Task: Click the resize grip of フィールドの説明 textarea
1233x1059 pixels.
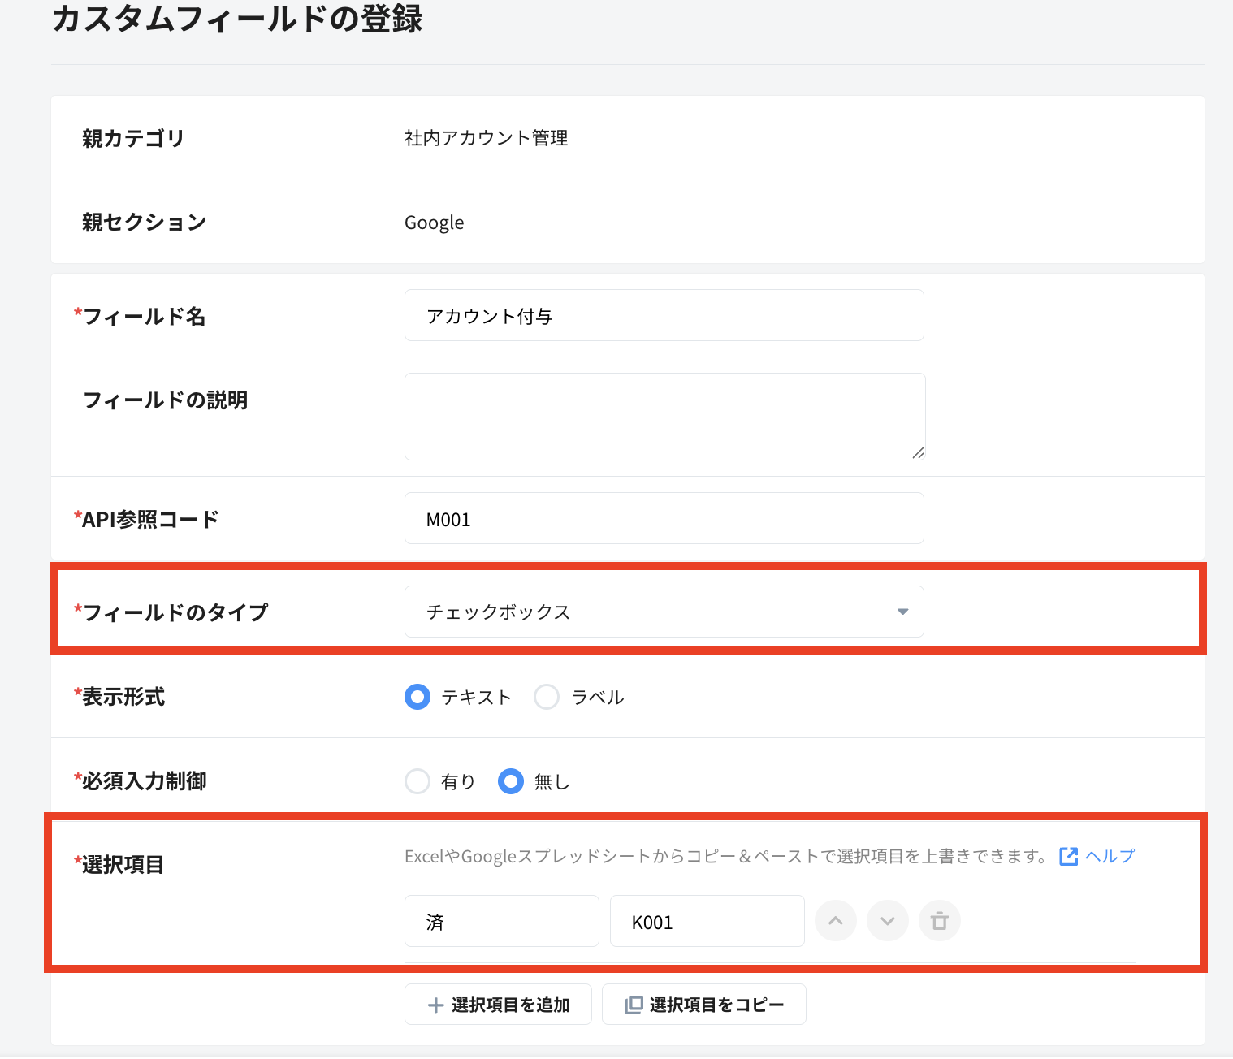Action: click(x=918, y=452)
